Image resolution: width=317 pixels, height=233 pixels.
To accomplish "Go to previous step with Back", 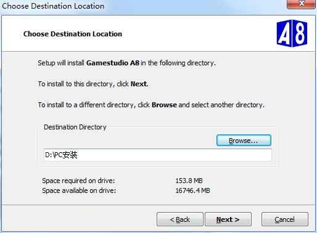I will tap(180, 219).
